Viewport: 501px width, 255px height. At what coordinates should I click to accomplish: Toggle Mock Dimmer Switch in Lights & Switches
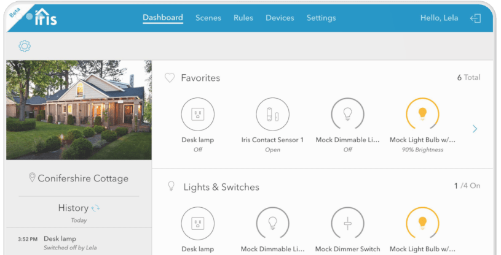click(x=347, y=223)
